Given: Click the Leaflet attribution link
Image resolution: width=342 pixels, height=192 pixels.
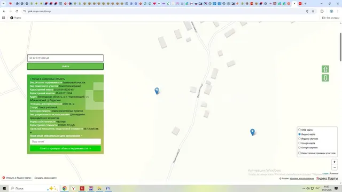Looking at the screenshot, I should click(x=325, y=173).
